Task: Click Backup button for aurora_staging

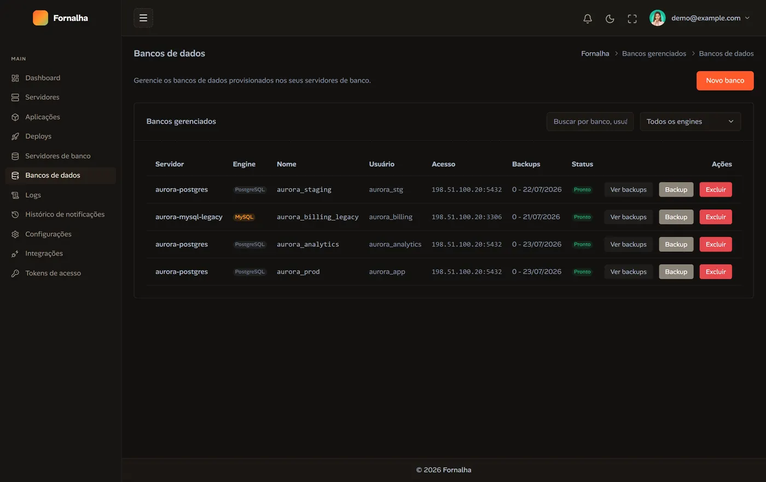Action: [x=676, y=190]
